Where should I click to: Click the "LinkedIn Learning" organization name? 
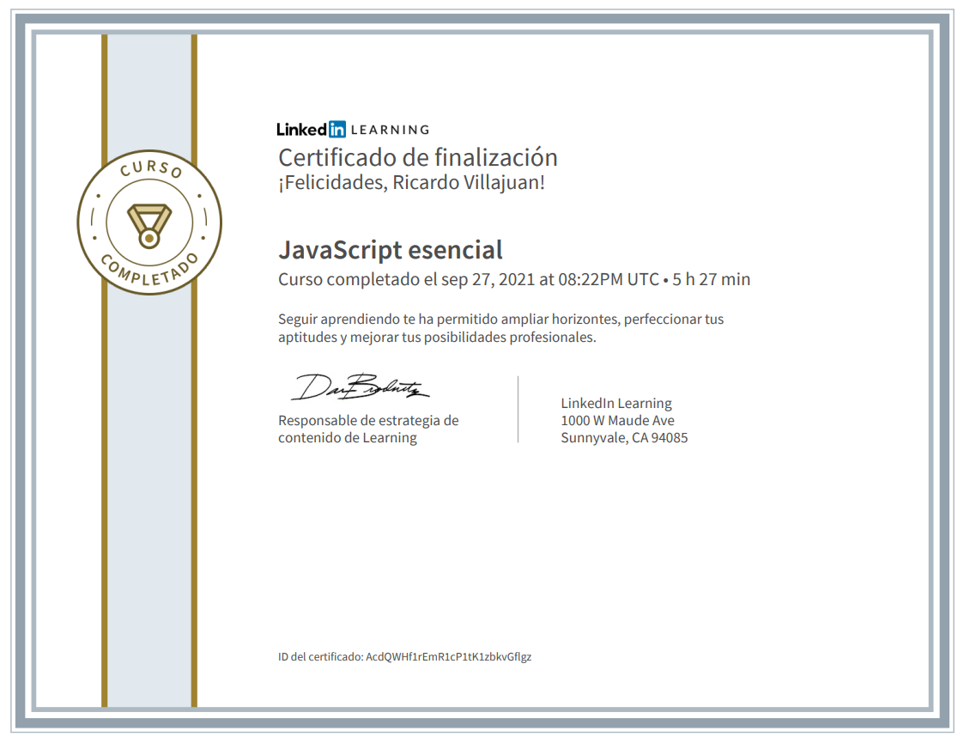click(615, 403)
